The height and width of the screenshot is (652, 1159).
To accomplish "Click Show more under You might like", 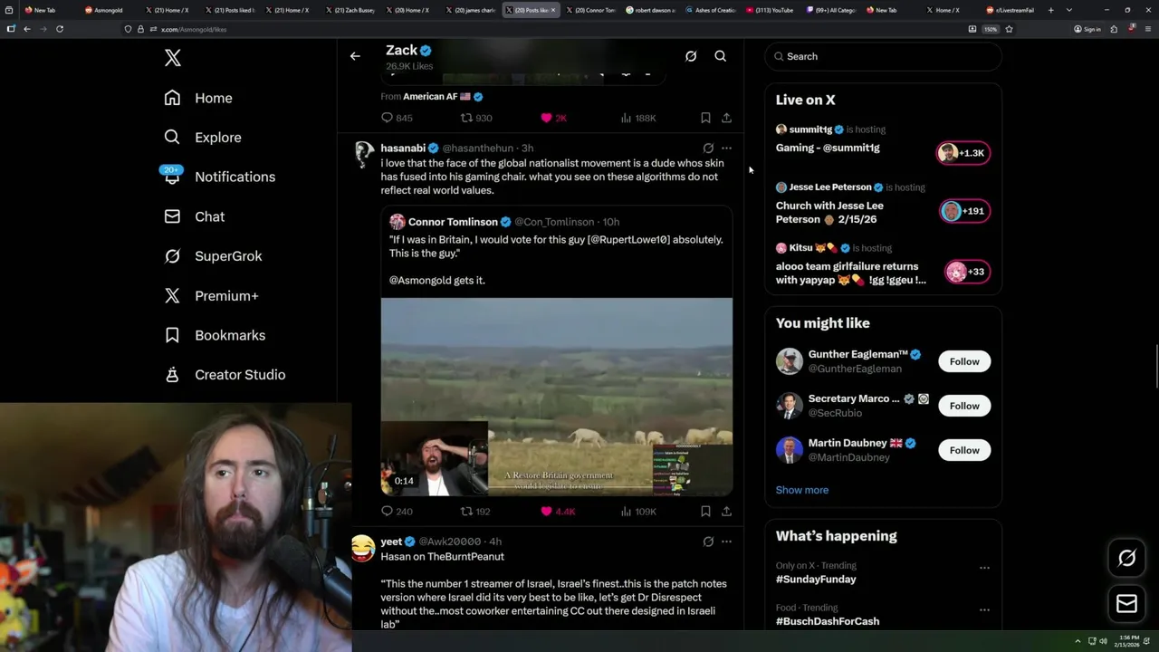I will point(801,490).
